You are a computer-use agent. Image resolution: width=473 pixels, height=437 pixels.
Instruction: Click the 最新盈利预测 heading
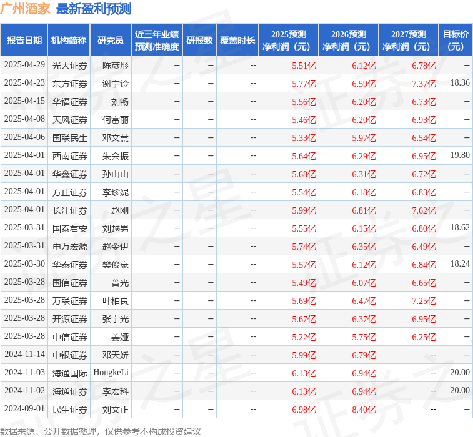[x=94, y=9]
